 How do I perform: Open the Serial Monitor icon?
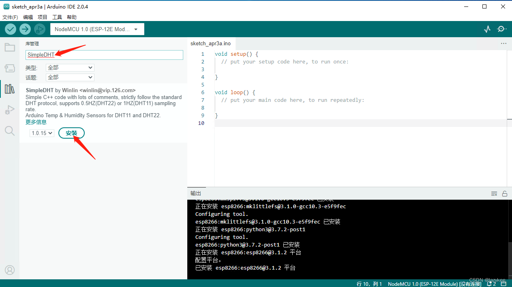501,29
